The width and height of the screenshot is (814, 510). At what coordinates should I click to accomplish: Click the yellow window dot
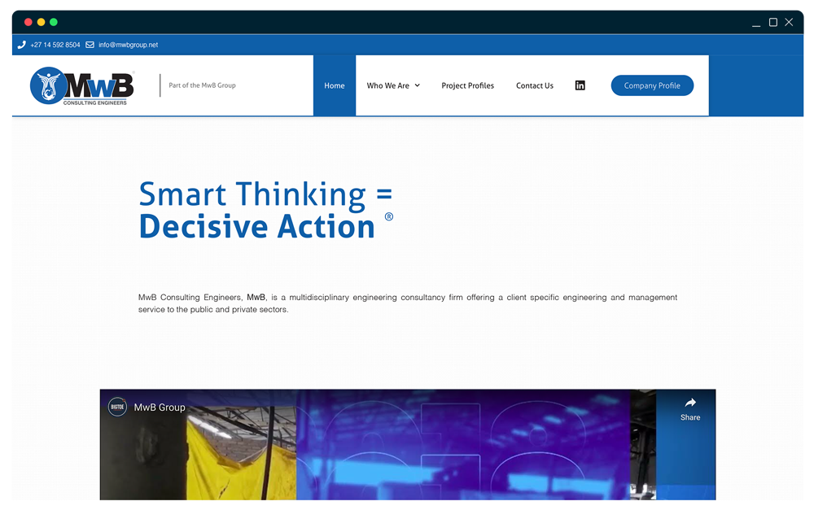[x=42, y=22]
